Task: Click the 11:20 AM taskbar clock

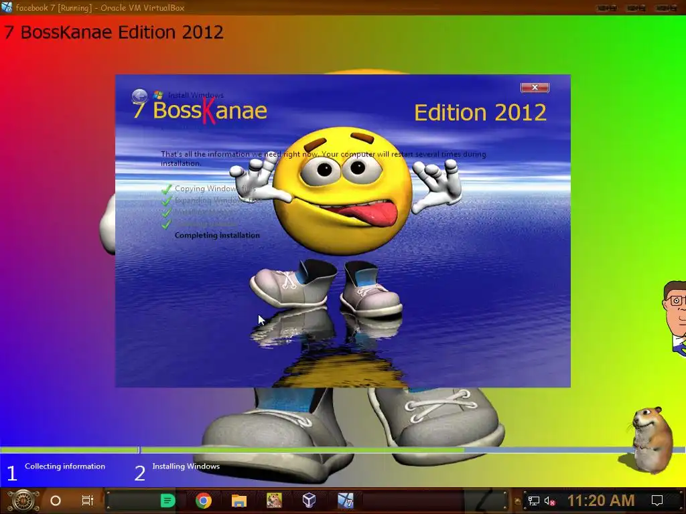Action: pos(601,501)
